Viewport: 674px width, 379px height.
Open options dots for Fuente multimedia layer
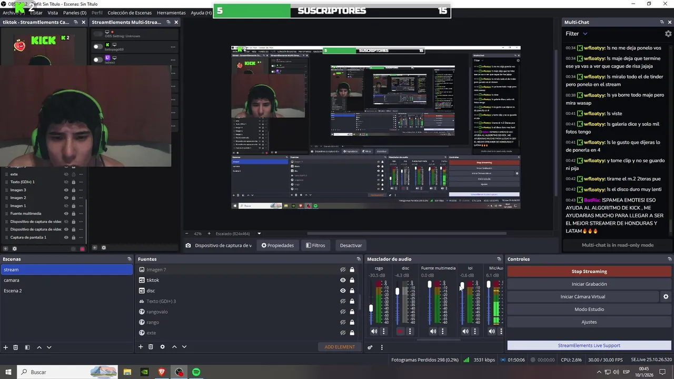[x=81, y=214]
